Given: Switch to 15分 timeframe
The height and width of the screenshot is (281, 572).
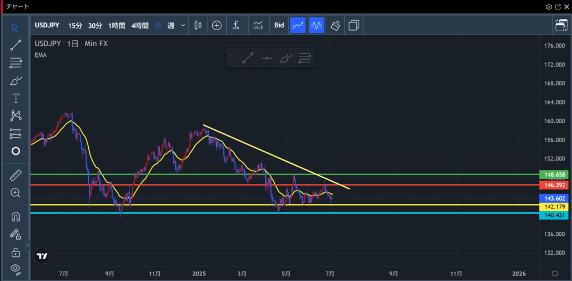Looking at the screenshot, I should [75, 26].
